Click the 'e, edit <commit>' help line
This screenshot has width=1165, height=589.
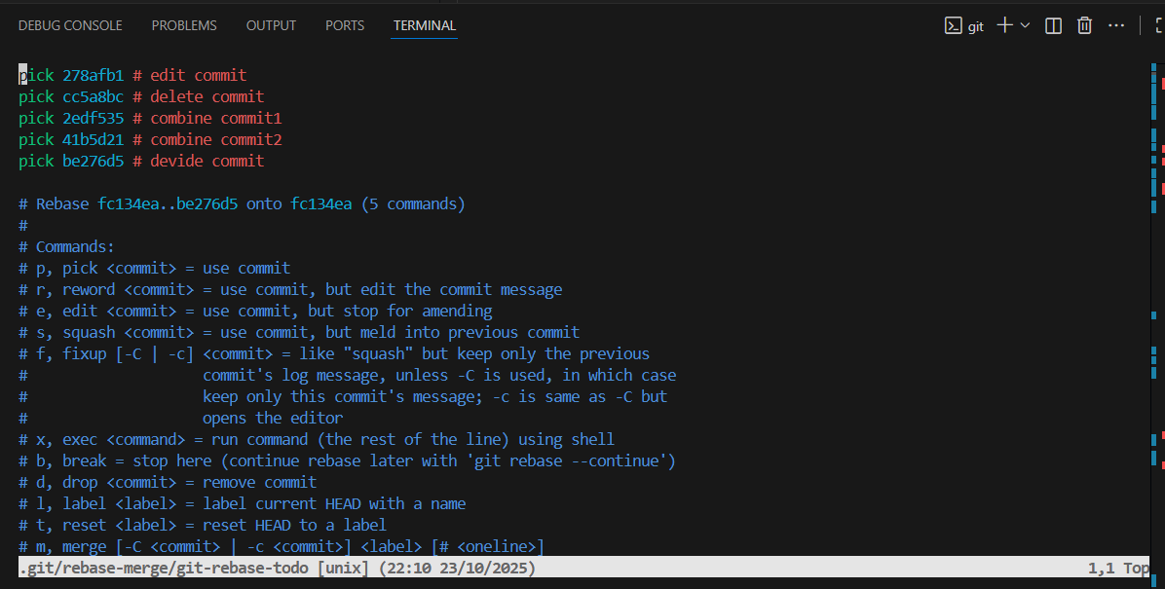tap(255, 312)
